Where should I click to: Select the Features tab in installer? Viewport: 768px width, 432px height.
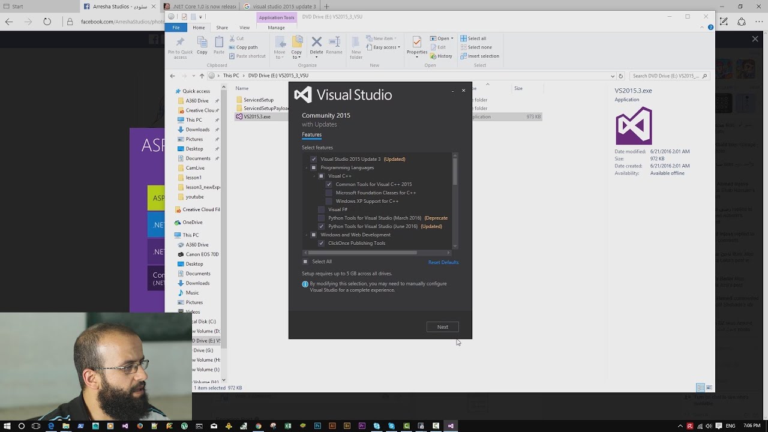click(x=311, y=135)
